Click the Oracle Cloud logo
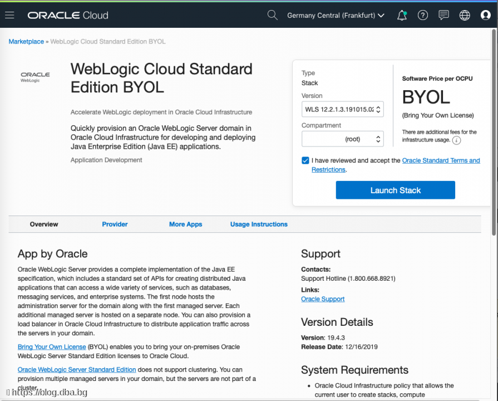498x401 pixels. click(x=68, y=15)
